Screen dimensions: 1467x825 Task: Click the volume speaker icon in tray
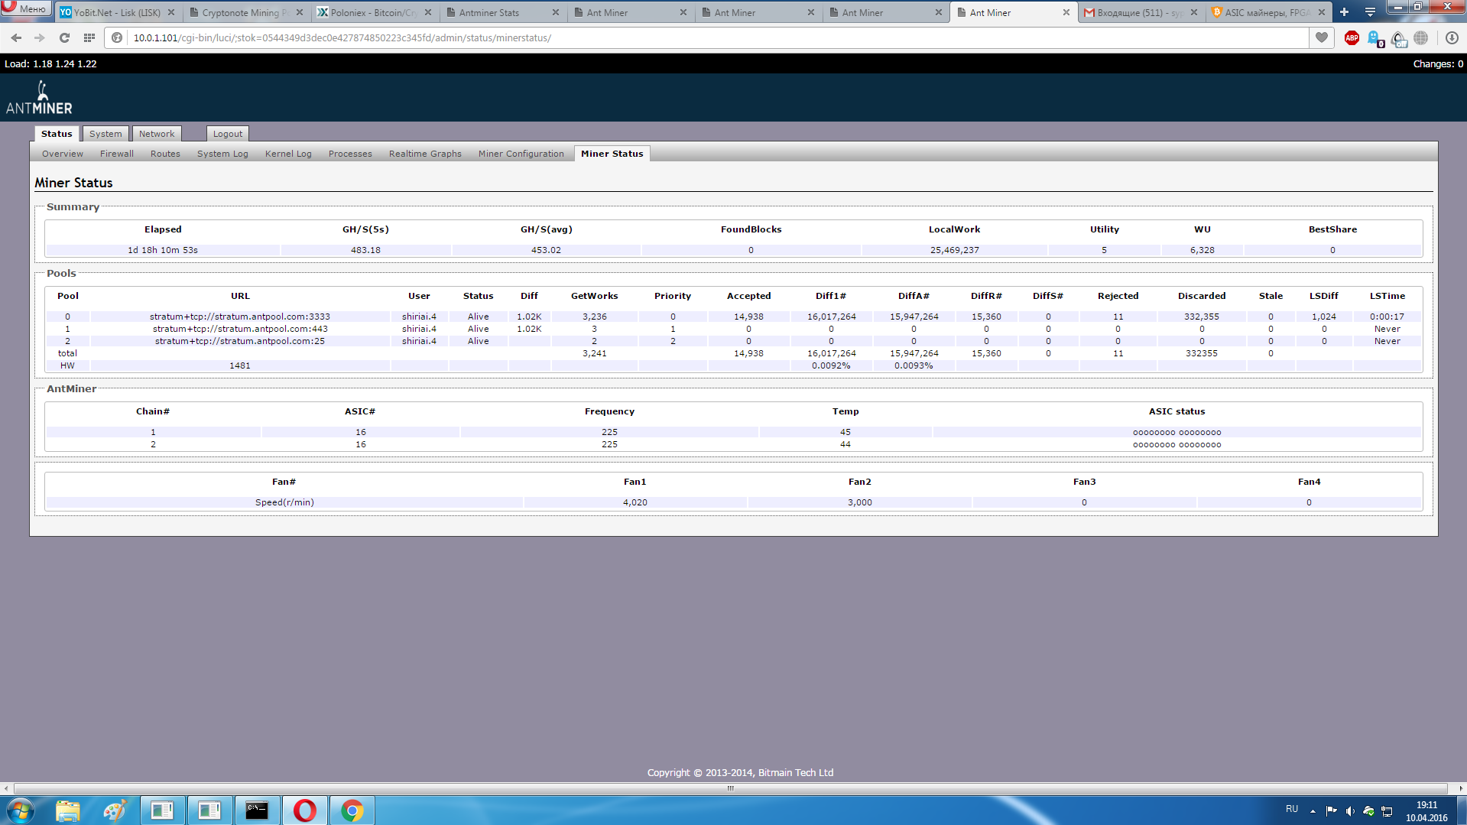[x=1350, y=810]
